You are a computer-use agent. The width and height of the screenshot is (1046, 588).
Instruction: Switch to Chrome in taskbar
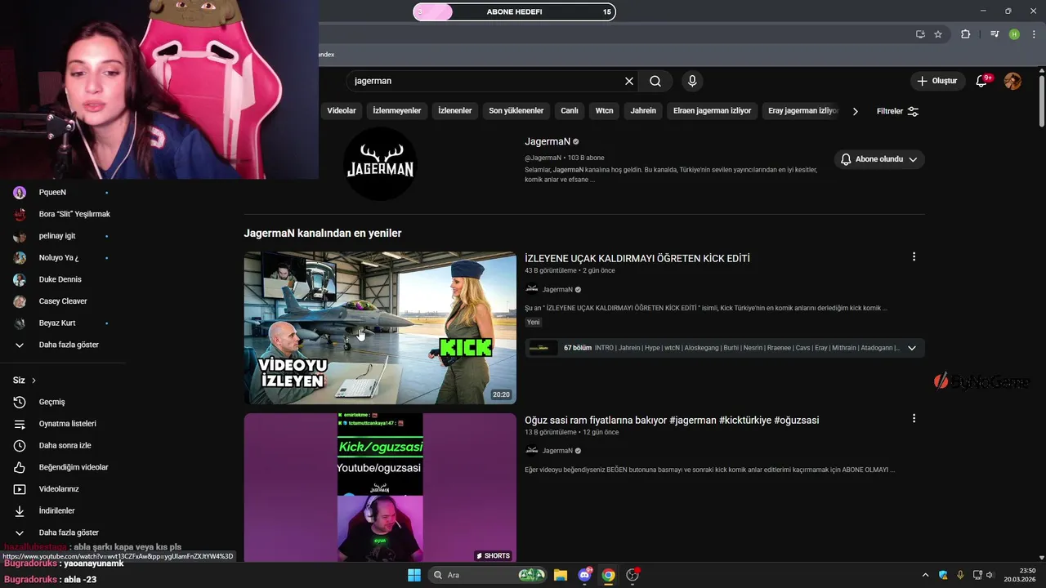pyautogui.click(x=608, y=575)
